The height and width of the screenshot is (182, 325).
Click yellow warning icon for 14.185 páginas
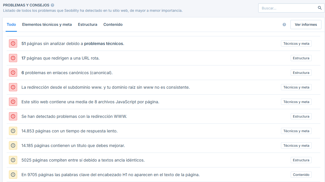click(x=13, y=145)
